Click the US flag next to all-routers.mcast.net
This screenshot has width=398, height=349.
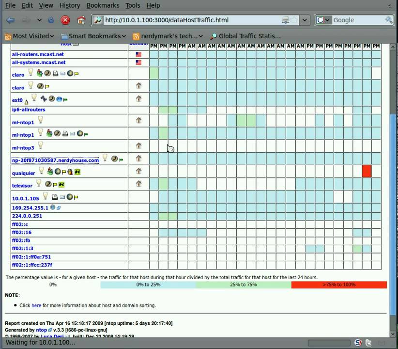138,54
